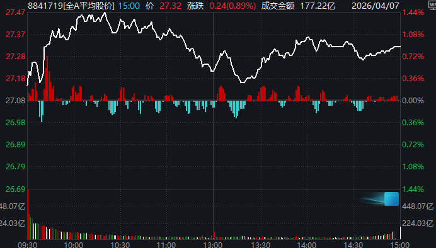436x248 pixels.
Task: Click the 27.08 baseline price label
Action: (x=16, y=100)
